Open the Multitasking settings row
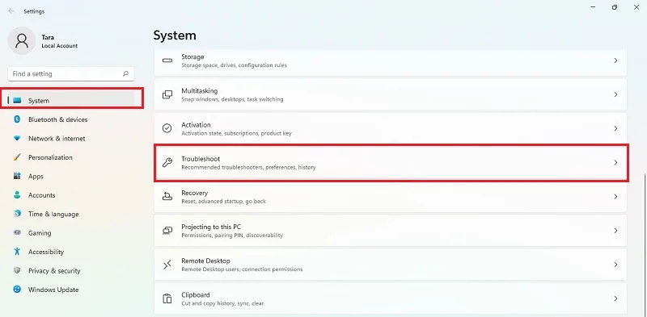Screen dimensions: 647x317 coord(391,94)
